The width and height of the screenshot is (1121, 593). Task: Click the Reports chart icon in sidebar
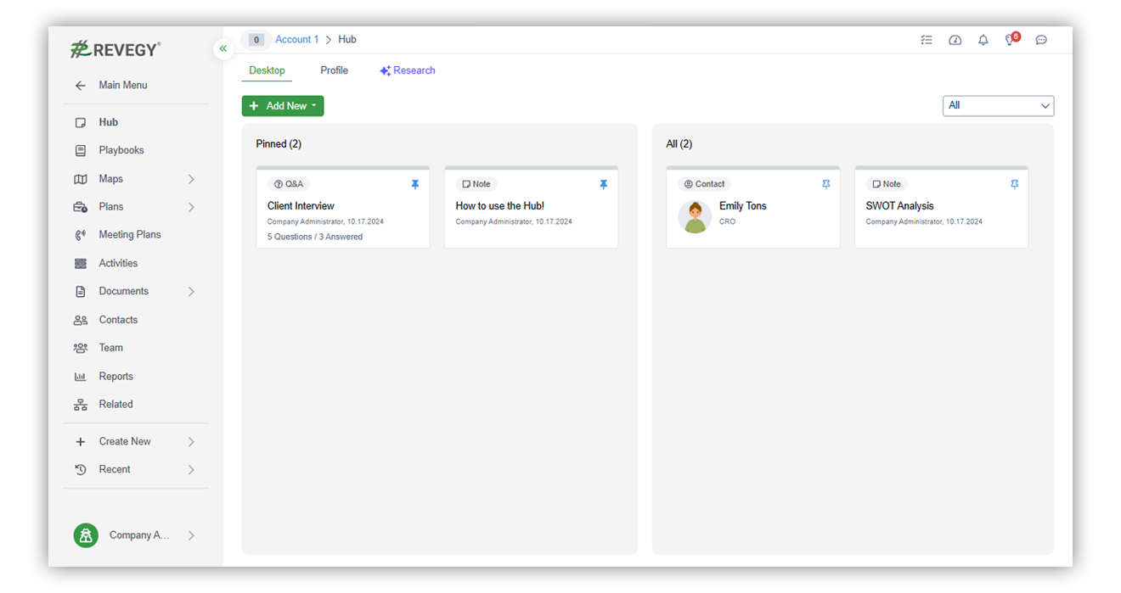[x=81, y=377]
